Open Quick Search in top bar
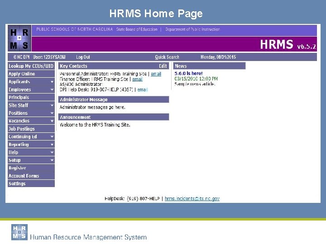Image resolution: width=326 pixels, height=244 pixels. pos(167,57)
